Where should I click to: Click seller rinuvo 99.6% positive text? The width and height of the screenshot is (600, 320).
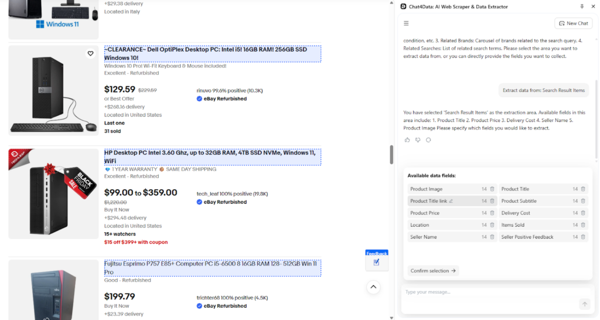[230, 91]
